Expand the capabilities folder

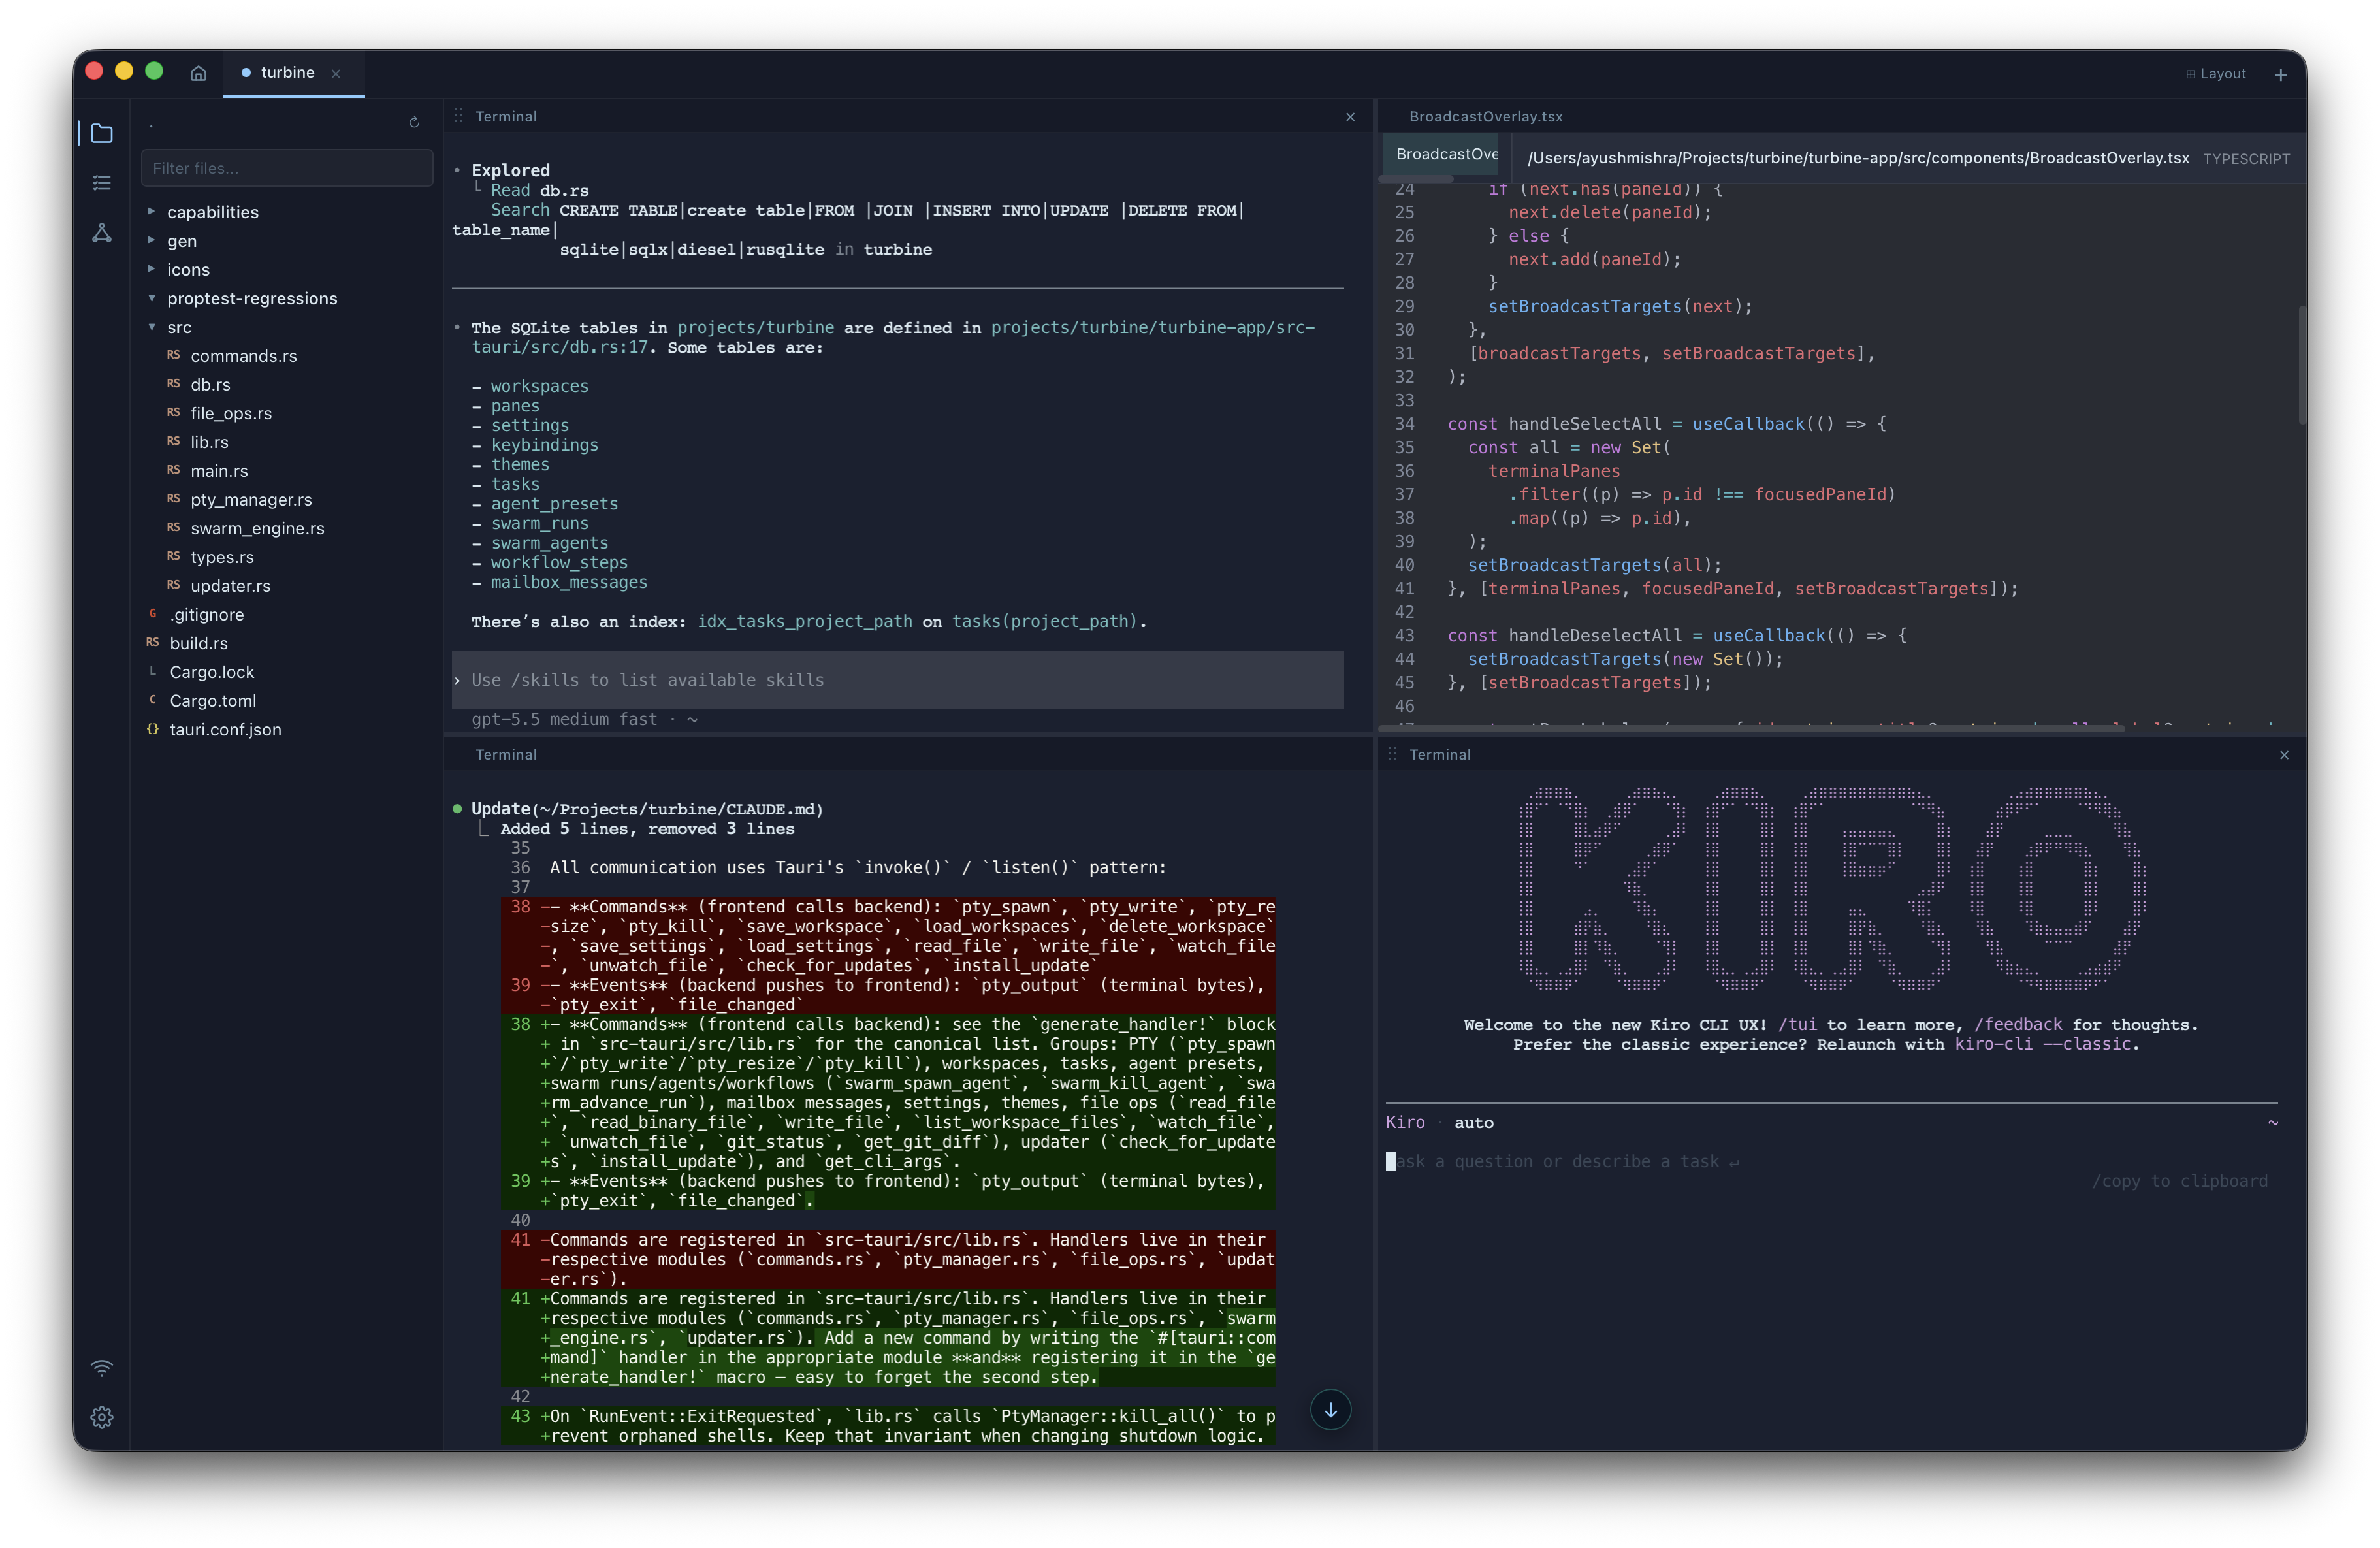(212, 212)
